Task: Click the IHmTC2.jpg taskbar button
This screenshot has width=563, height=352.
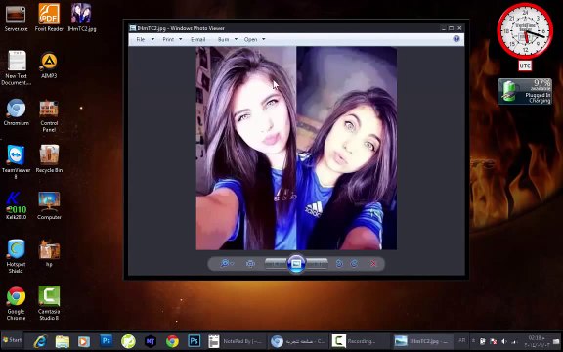Action: [422, 341]
